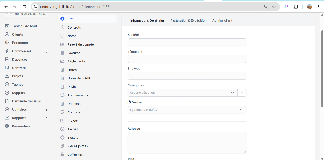
Task: Click the browser address bar URL
Action: pos(75,7)
